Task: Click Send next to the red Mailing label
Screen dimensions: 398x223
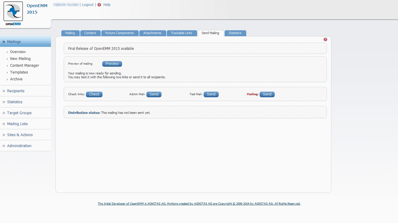Action: (267, 94)
